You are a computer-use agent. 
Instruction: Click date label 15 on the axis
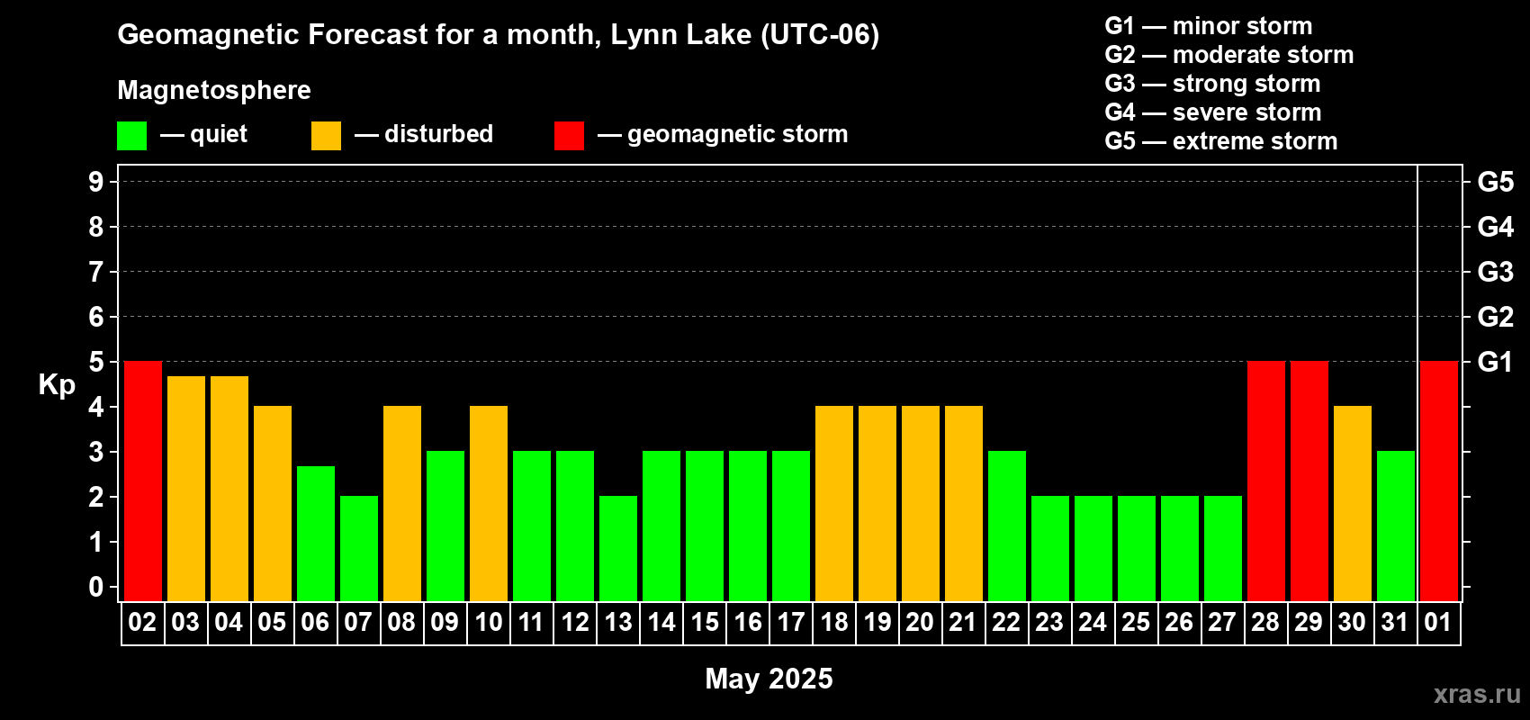[705, 622]
